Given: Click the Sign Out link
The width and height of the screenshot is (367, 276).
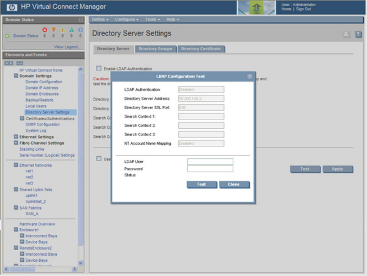Looking at the screenshot, I should 303,9.
